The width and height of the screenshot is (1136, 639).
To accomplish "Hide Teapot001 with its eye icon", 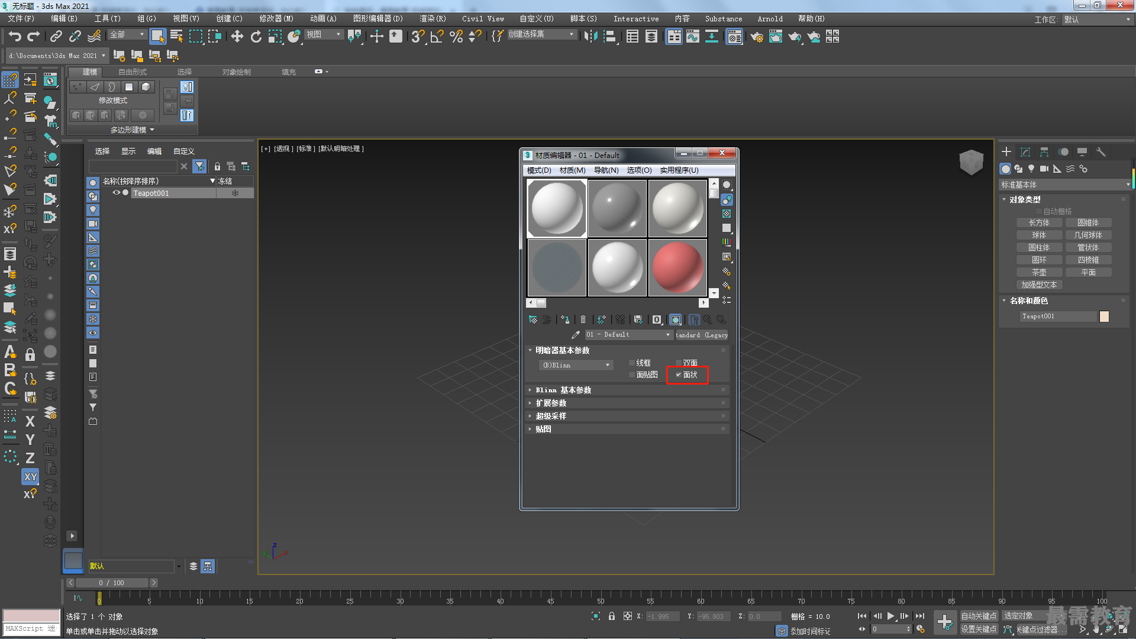I will [117, 193].
